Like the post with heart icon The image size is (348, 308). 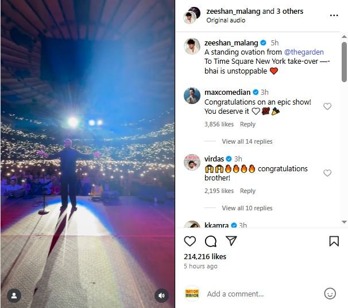click(x=190, y=241)
